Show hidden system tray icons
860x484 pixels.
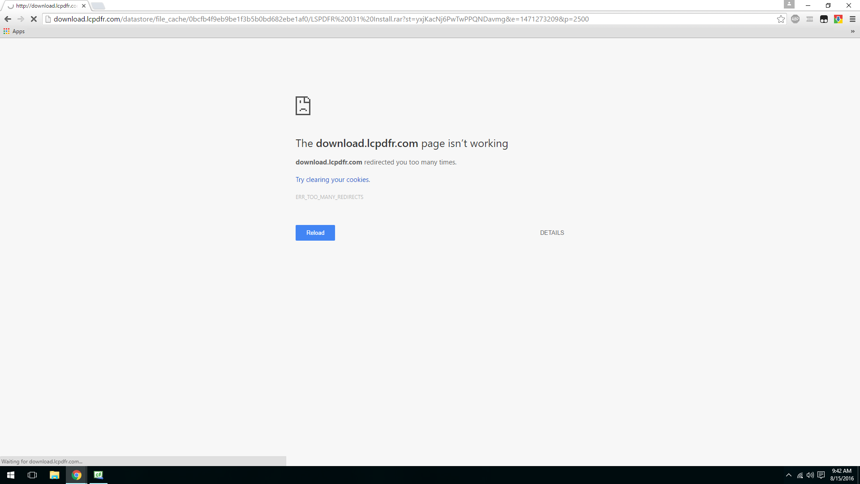(788, 475)
